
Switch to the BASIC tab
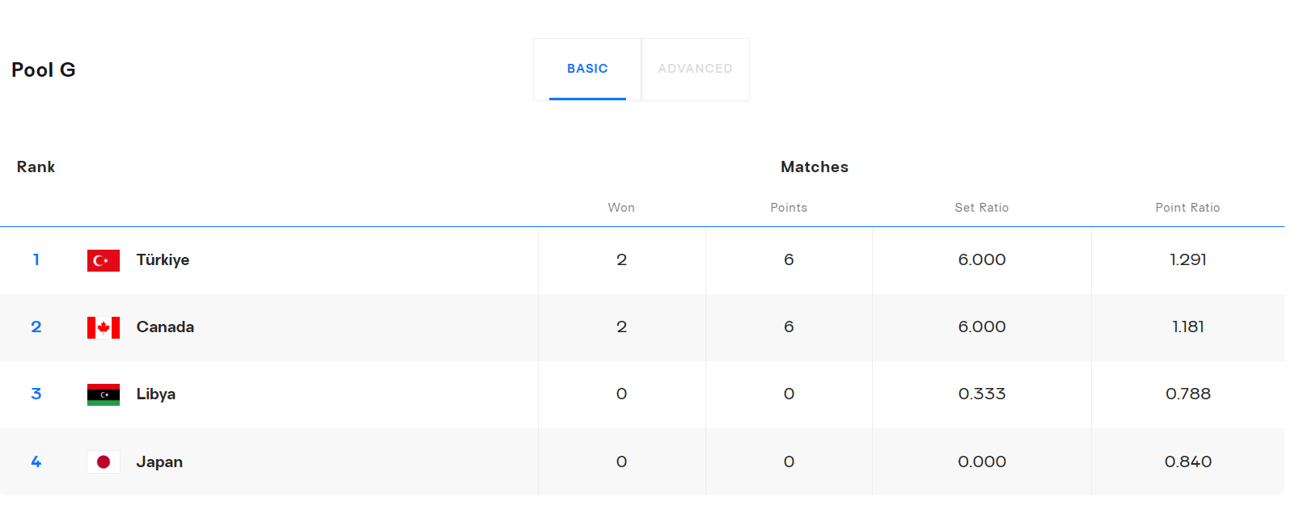click(x=587, y=69)
